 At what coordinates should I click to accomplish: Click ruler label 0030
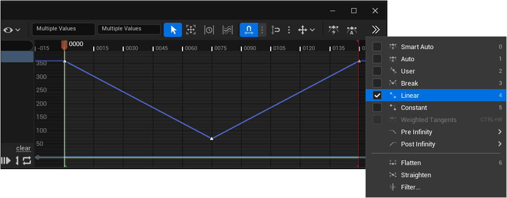coord(132,49)
